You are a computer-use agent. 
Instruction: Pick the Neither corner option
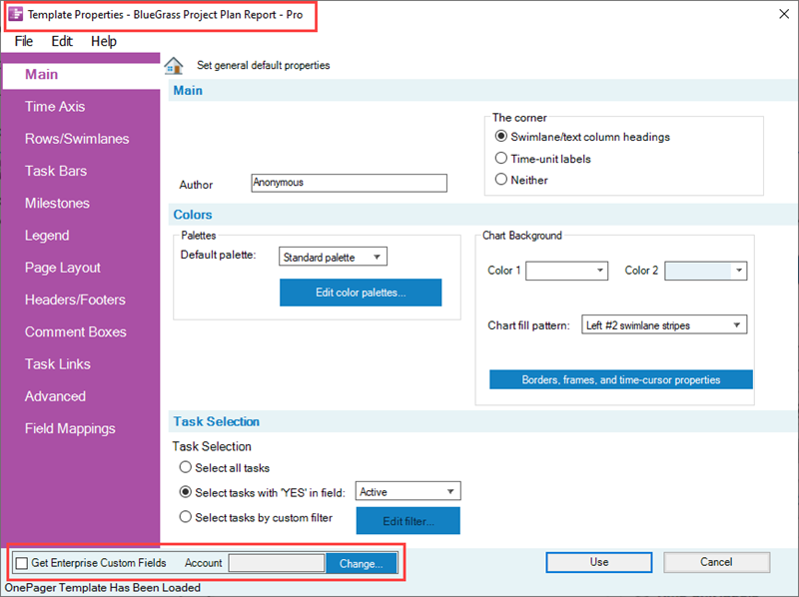tap(501, 180)
